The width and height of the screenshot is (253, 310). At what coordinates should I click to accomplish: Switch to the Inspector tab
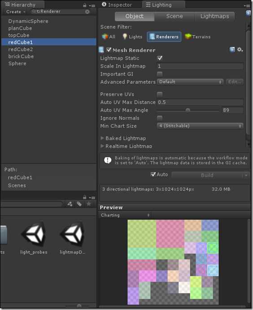117,5
